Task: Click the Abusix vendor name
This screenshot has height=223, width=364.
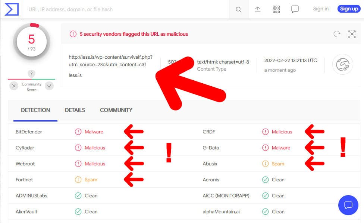Action: click(210, 164)
